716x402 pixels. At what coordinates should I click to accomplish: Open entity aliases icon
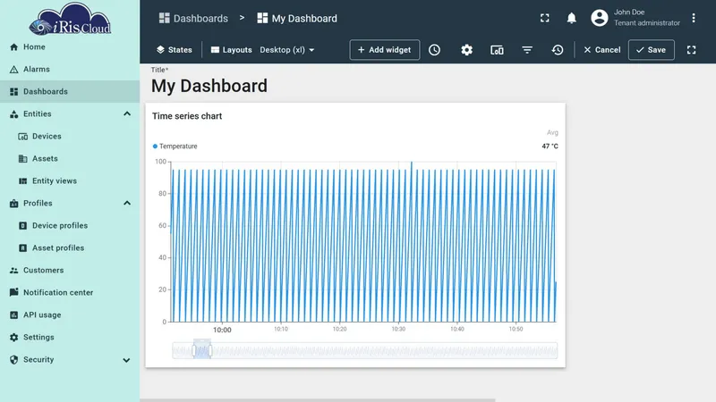tap(497, 50)
